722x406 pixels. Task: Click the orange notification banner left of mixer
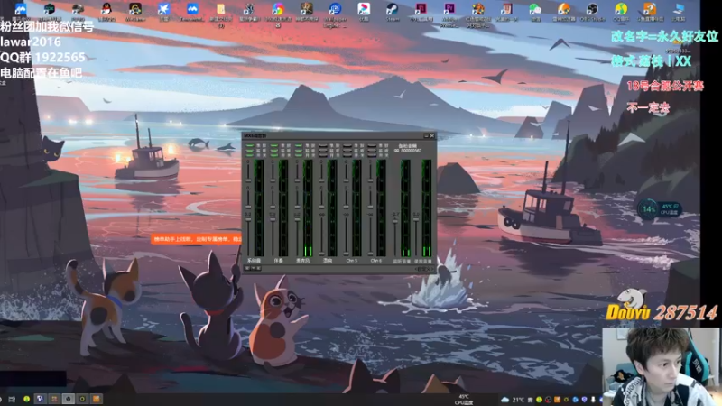(196, 239)
